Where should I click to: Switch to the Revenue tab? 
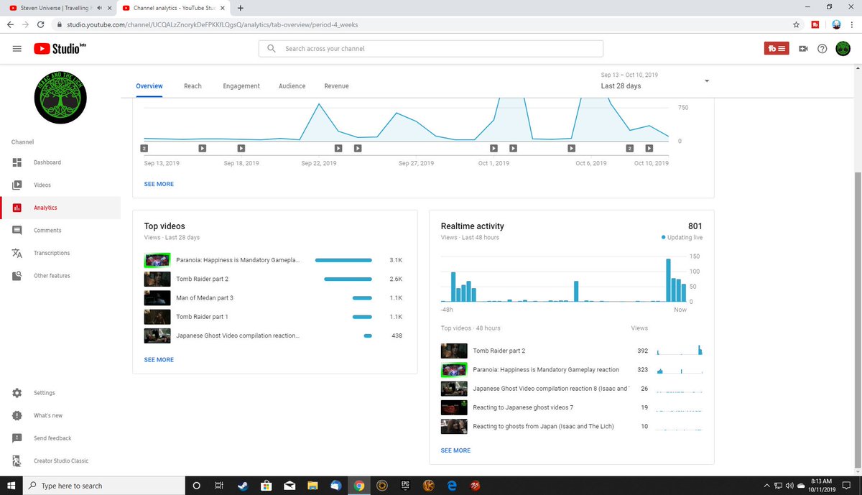[x=336, y=86]
